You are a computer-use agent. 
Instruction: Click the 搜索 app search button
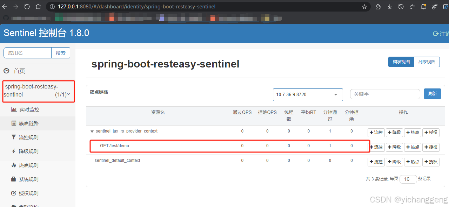61,53
